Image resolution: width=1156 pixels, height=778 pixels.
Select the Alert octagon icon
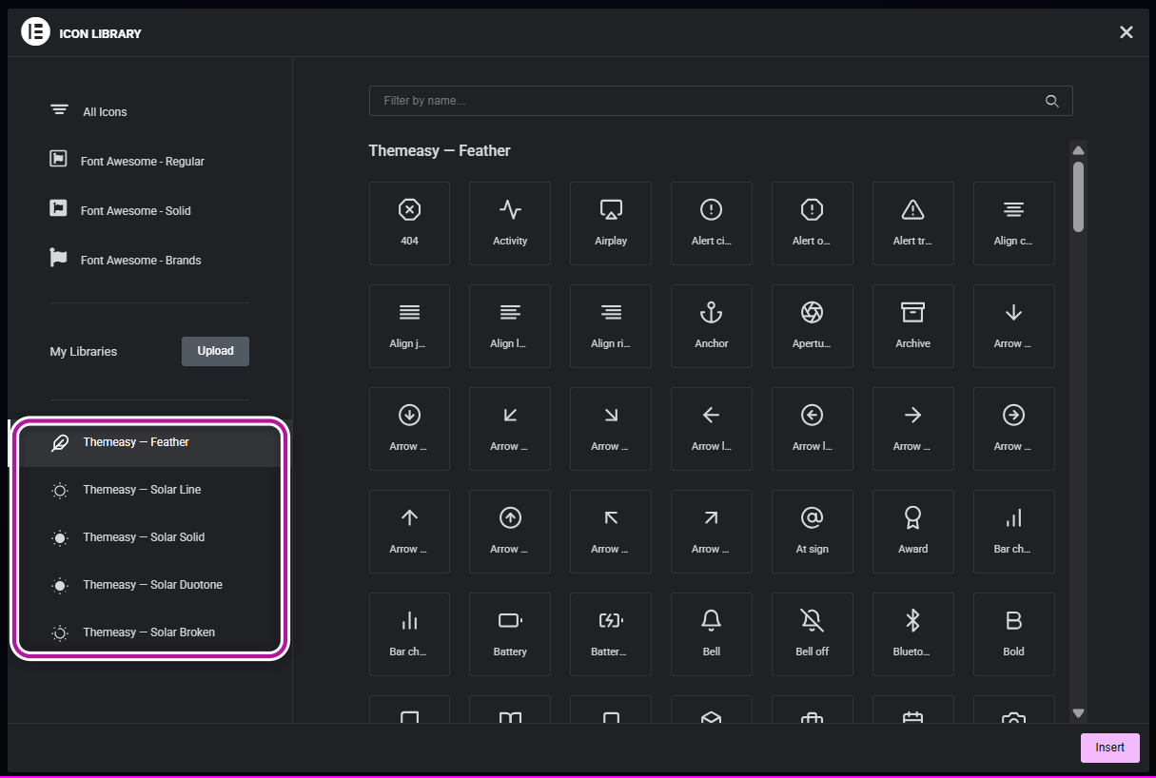(813, 224)
